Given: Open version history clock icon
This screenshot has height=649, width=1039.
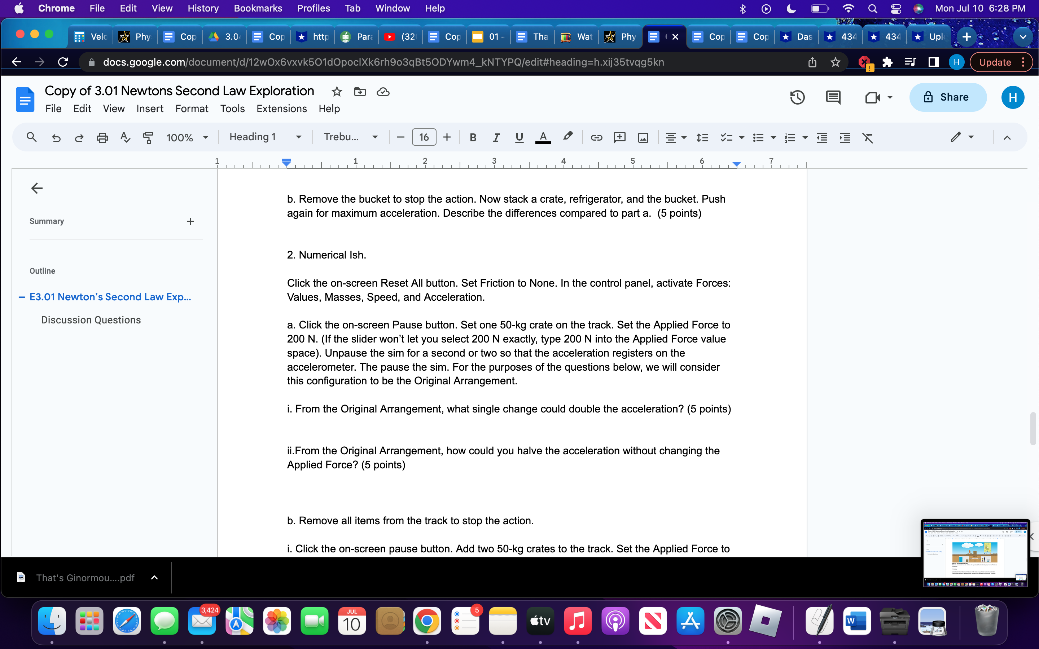Looking at the screenshot, I should 797,97.
